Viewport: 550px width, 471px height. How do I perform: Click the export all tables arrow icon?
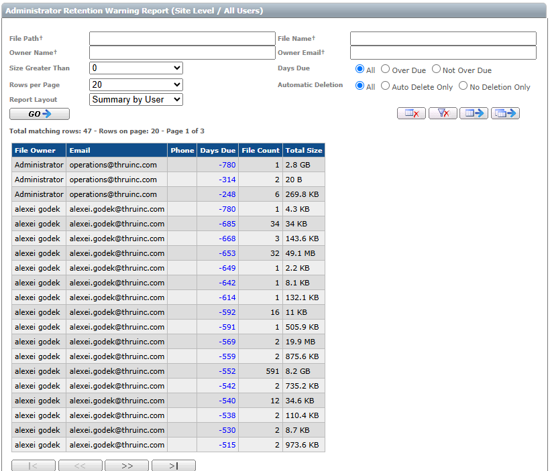pos(505,113)
